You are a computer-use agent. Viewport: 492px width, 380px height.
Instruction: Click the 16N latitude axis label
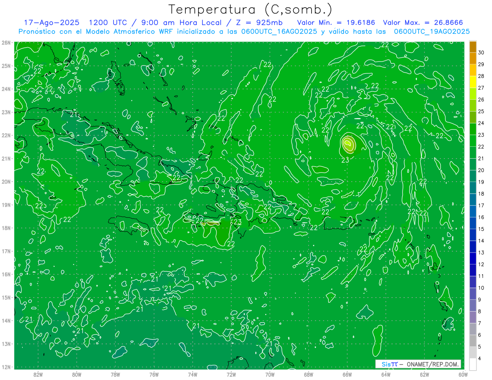coord(6,274)
